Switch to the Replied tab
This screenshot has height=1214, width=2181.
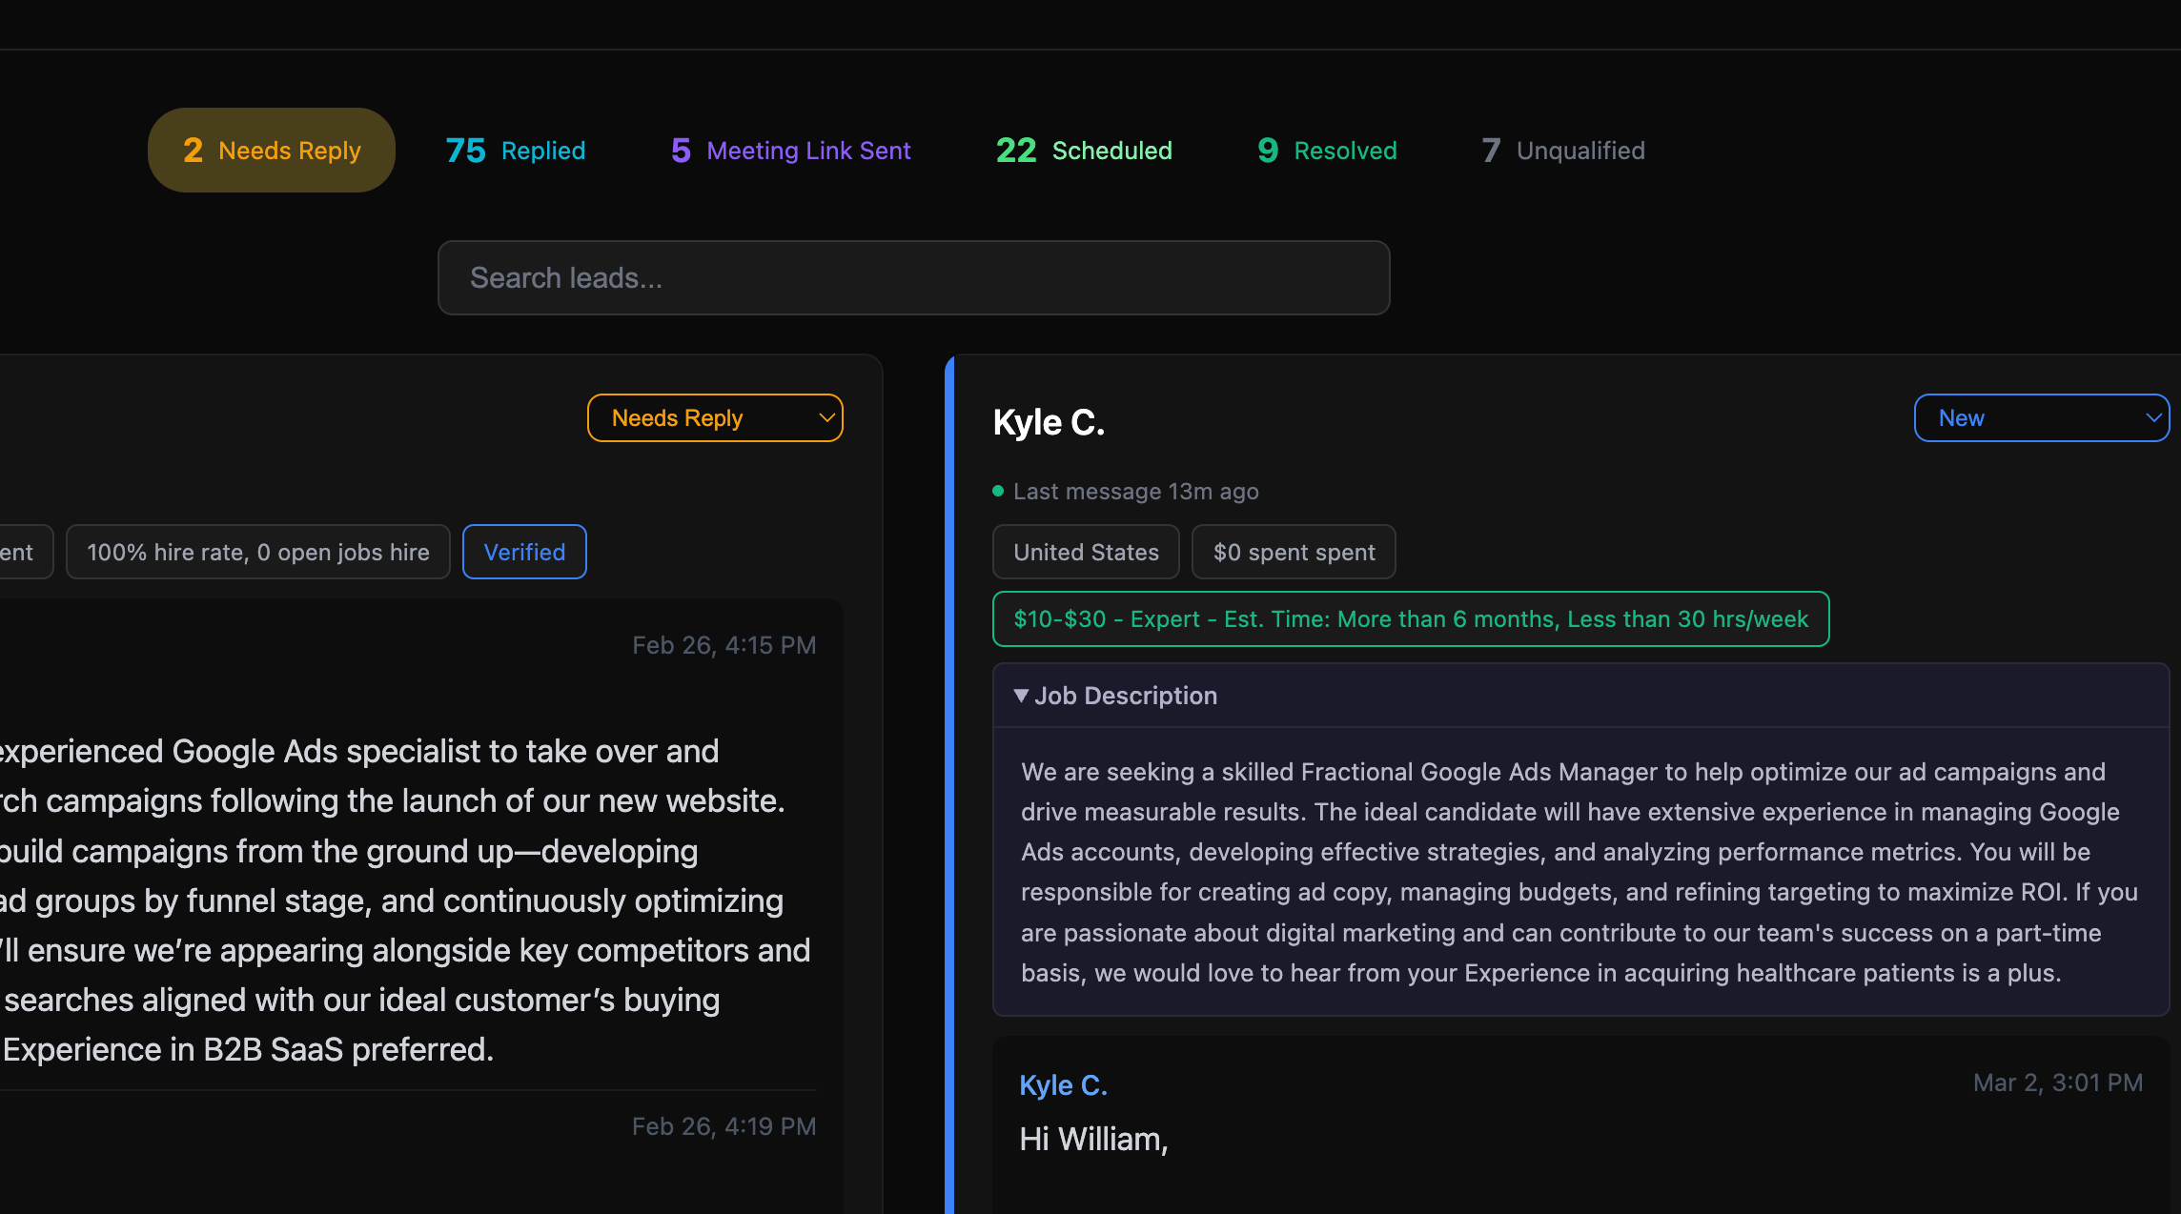point(515,150)
